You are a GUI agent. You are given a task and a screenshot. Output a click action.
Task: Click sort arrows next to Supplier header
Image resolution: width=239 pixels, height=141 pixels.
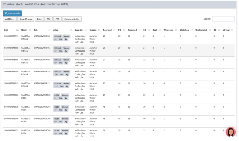[x=86, y=30]
